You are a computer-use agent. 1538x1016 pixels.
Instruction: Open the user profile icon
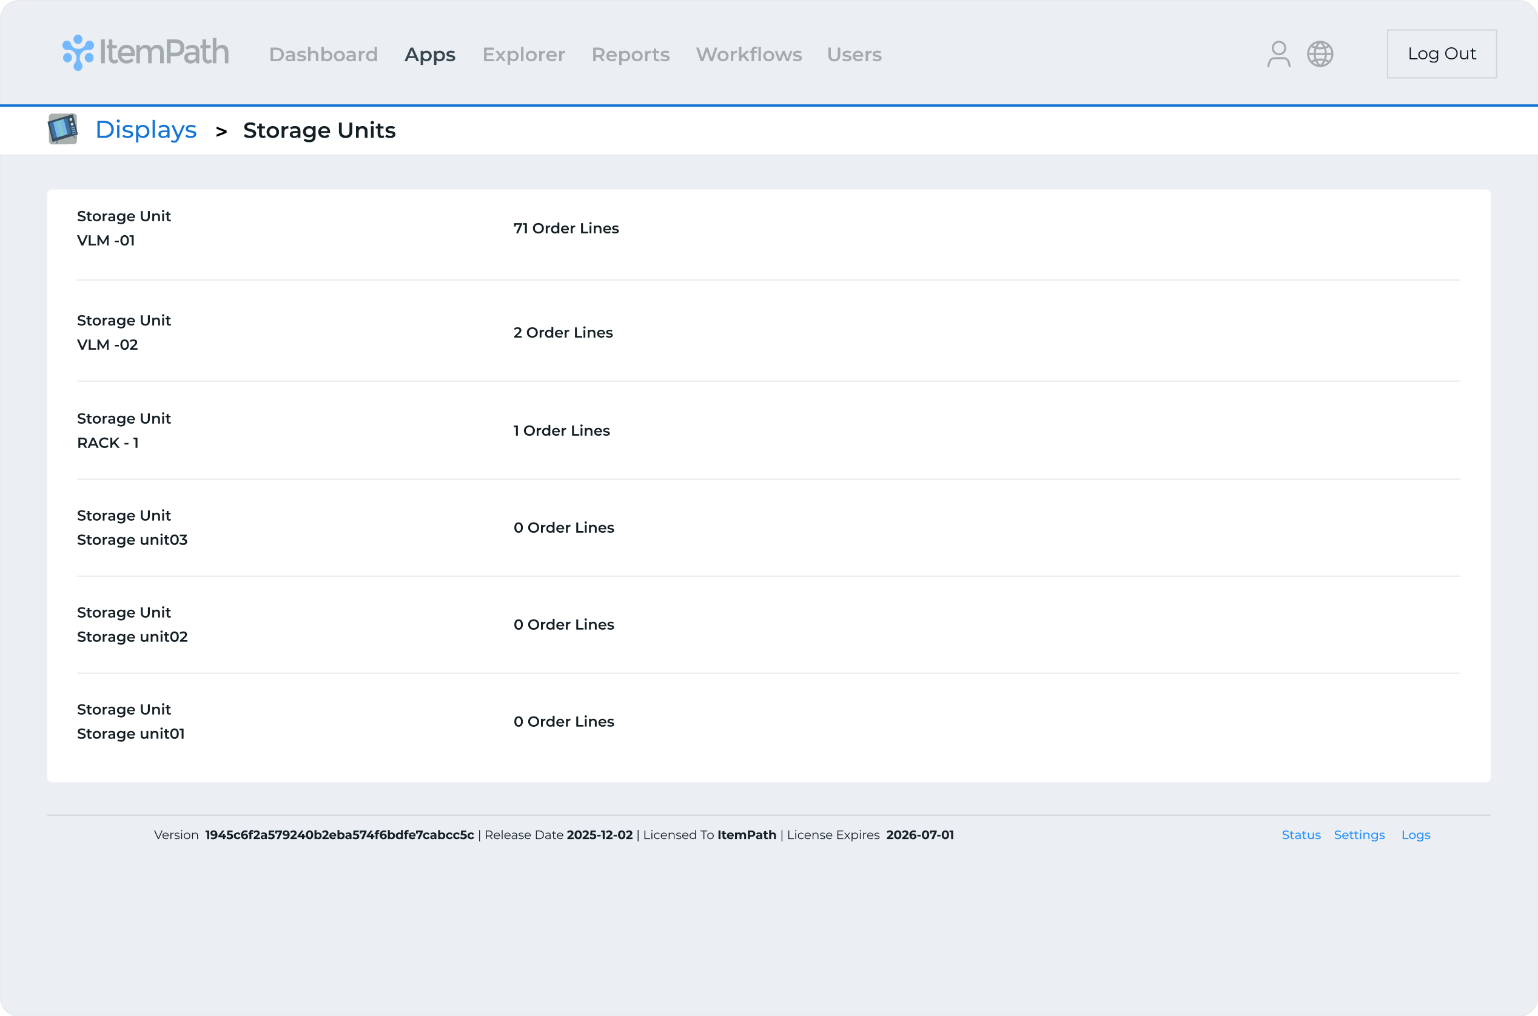pos(1278,54)
